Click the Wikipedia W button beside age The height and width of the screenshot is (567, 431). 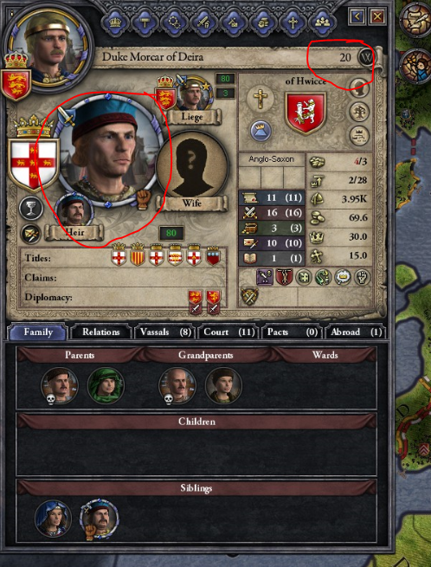(x=366, y=57)
